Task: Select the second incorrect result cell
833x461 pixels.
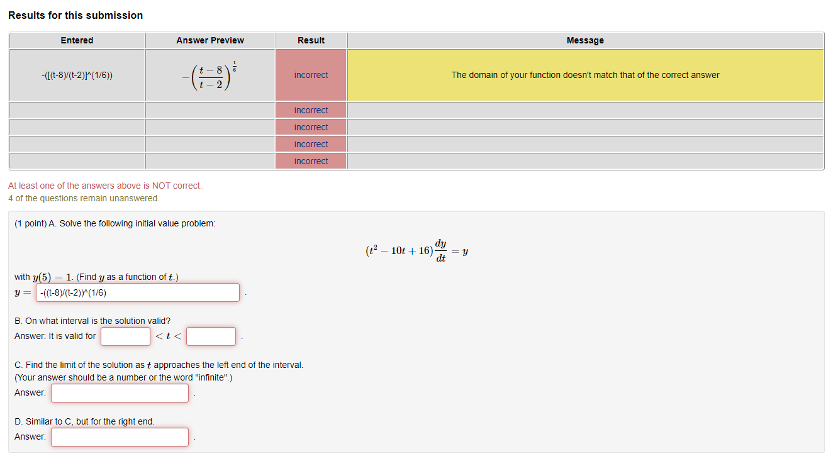Action: [x=311, y=109]
